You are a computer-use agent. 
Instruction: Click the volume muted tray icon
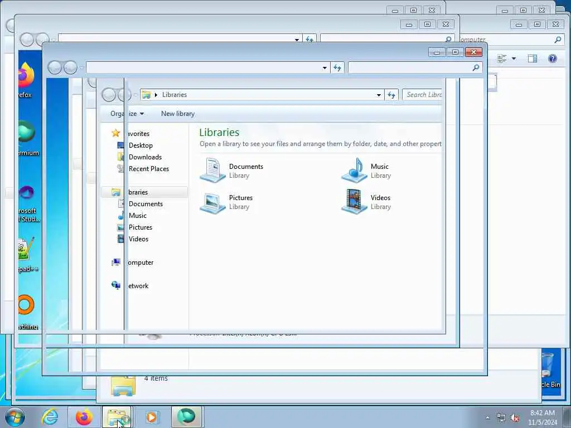pos(515,418)
